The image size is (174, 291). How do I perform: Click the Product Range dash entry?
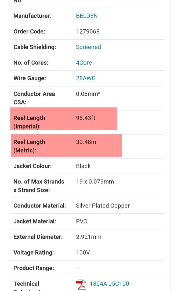coord(77,268)
